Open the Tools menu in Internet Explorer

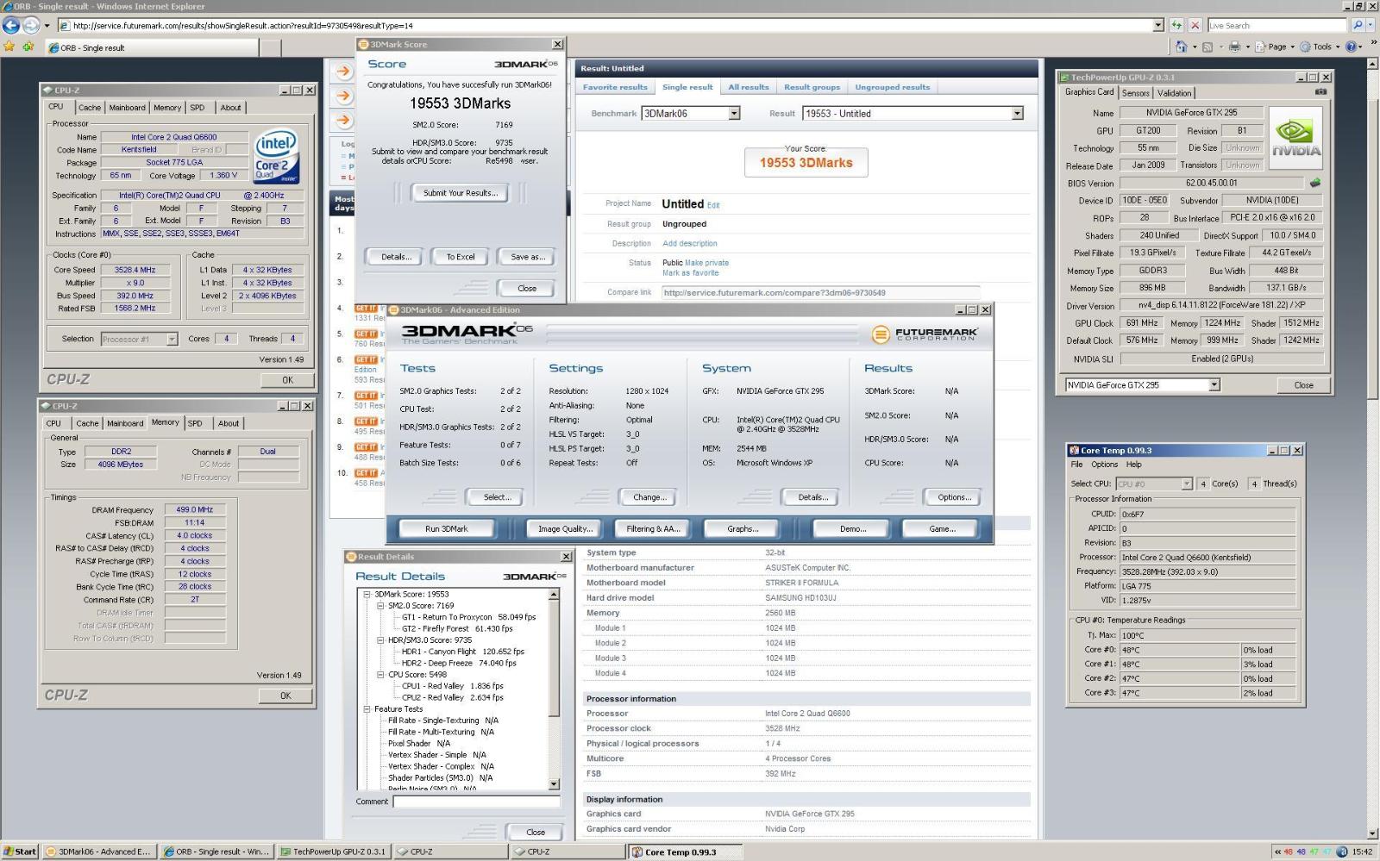coord(1321,47)
